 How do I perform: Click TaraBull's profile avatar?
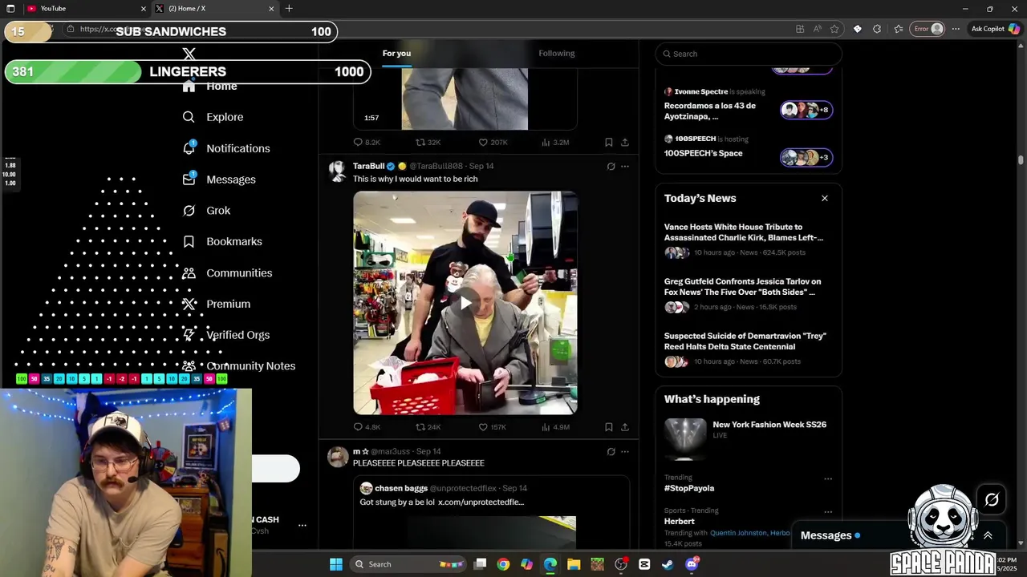coord(338,171)
